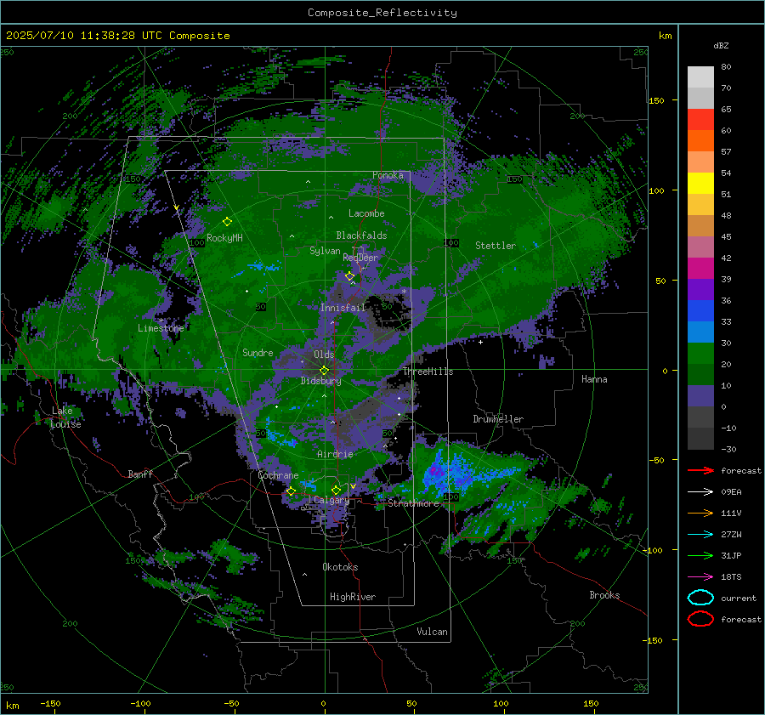Select the light grey 70-80 dBZ swatch
This screenshot has width=765, height=715.
click(x=700, y=77)
